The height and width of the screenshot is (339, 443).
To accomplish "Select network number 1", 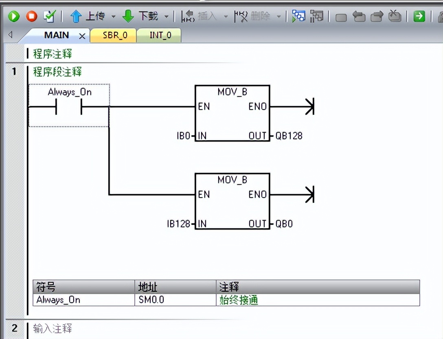I will (x=14, y=72).
